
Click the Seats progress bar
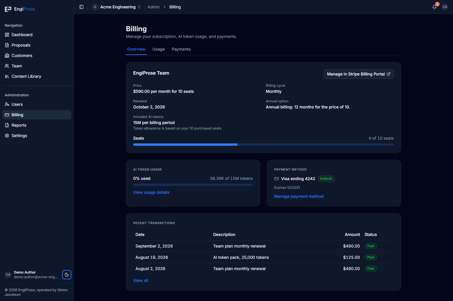[x=263, y=145]
